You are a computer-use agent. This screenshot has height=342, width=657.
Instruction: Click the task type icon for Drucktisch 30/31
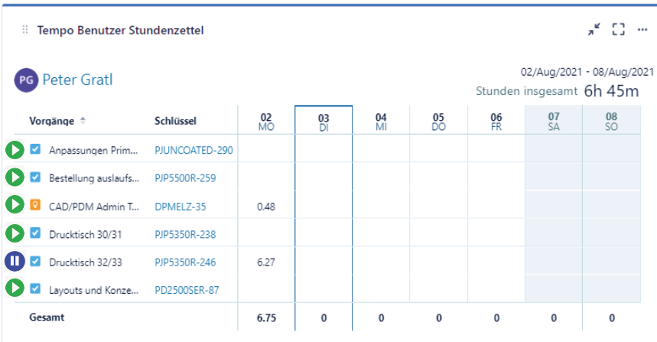click(35, 233)
